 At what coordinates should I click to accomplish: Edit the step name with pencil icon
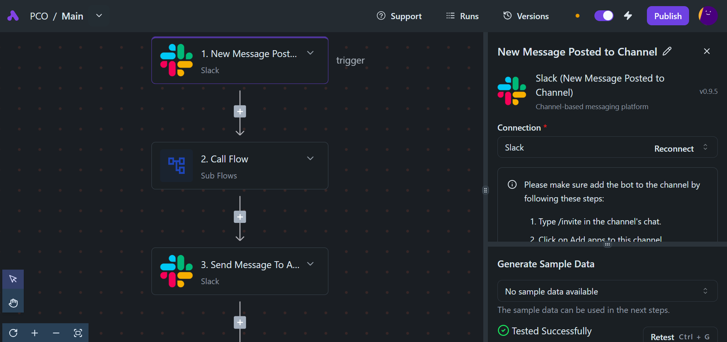point(667,51)
